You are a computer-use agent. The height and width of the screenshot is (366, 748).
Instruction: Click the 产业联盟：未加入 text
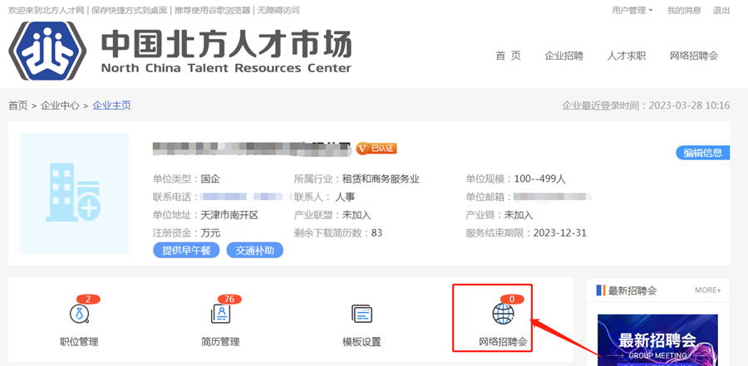click(x=332, y=215)
